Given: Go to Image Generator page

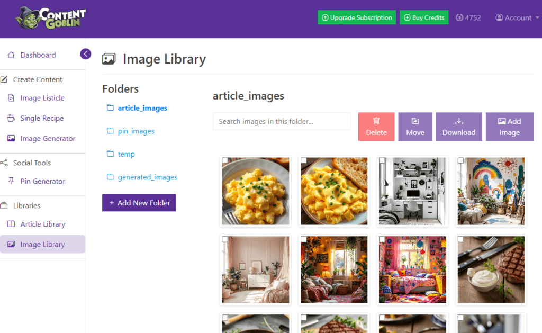Looking at the screenshot, I should pos(48,138).
